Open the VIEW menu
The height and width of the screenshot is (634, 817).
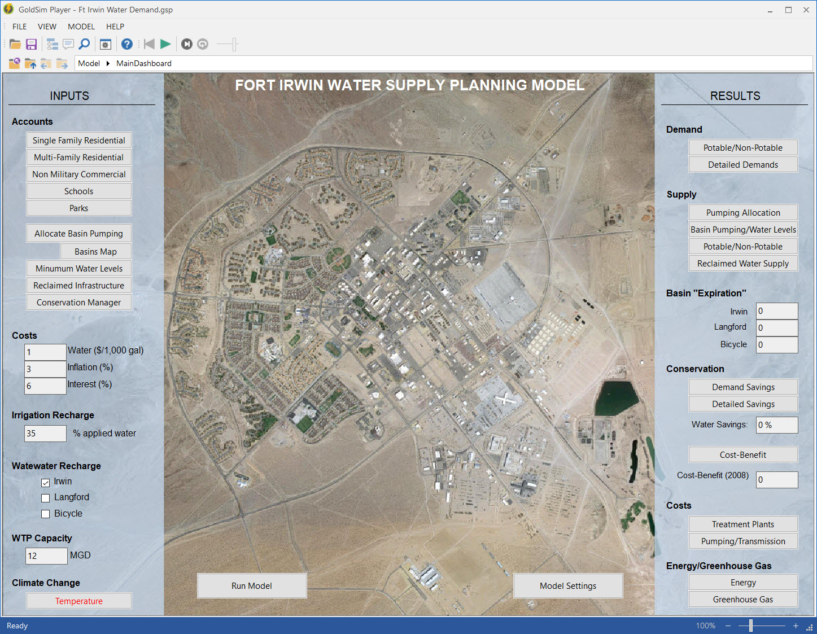(47, 27)
